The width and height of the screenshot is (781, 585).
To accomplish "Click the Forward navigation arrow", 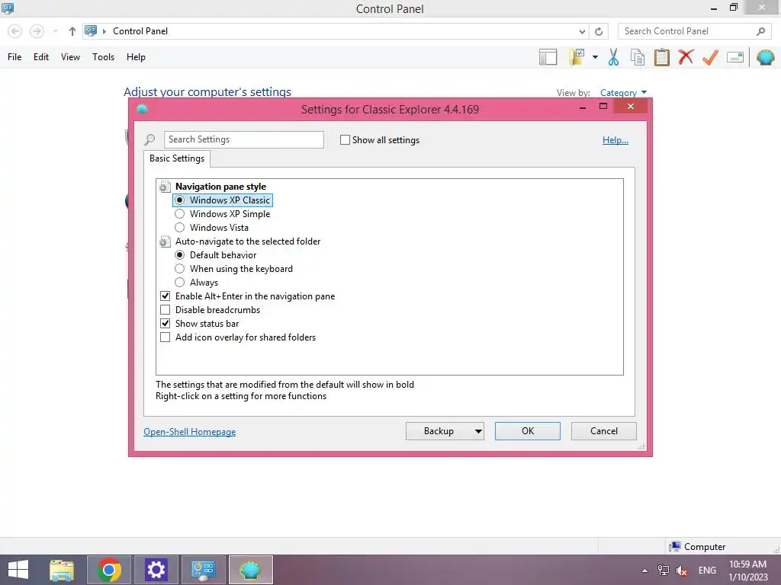I will (37, 31).
